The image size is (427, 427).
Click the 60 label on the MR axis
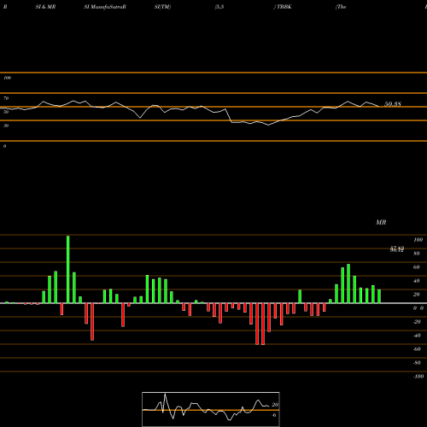pos(417,267)
